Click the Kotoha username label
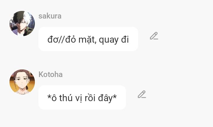Screen dimensions: 213x127 50,74
